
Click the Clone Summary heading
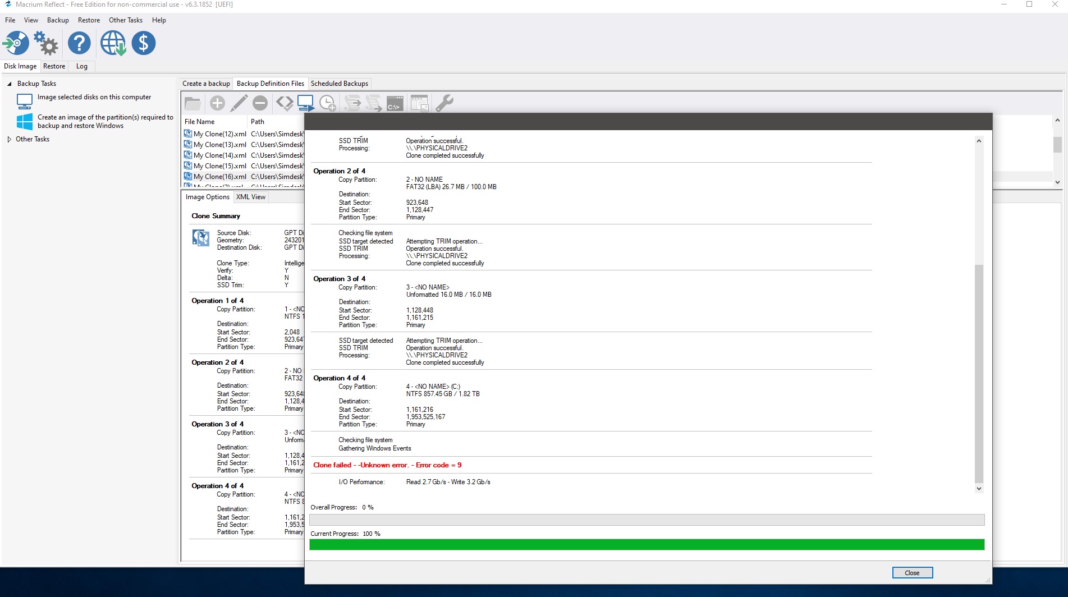(x=216, y=216)
